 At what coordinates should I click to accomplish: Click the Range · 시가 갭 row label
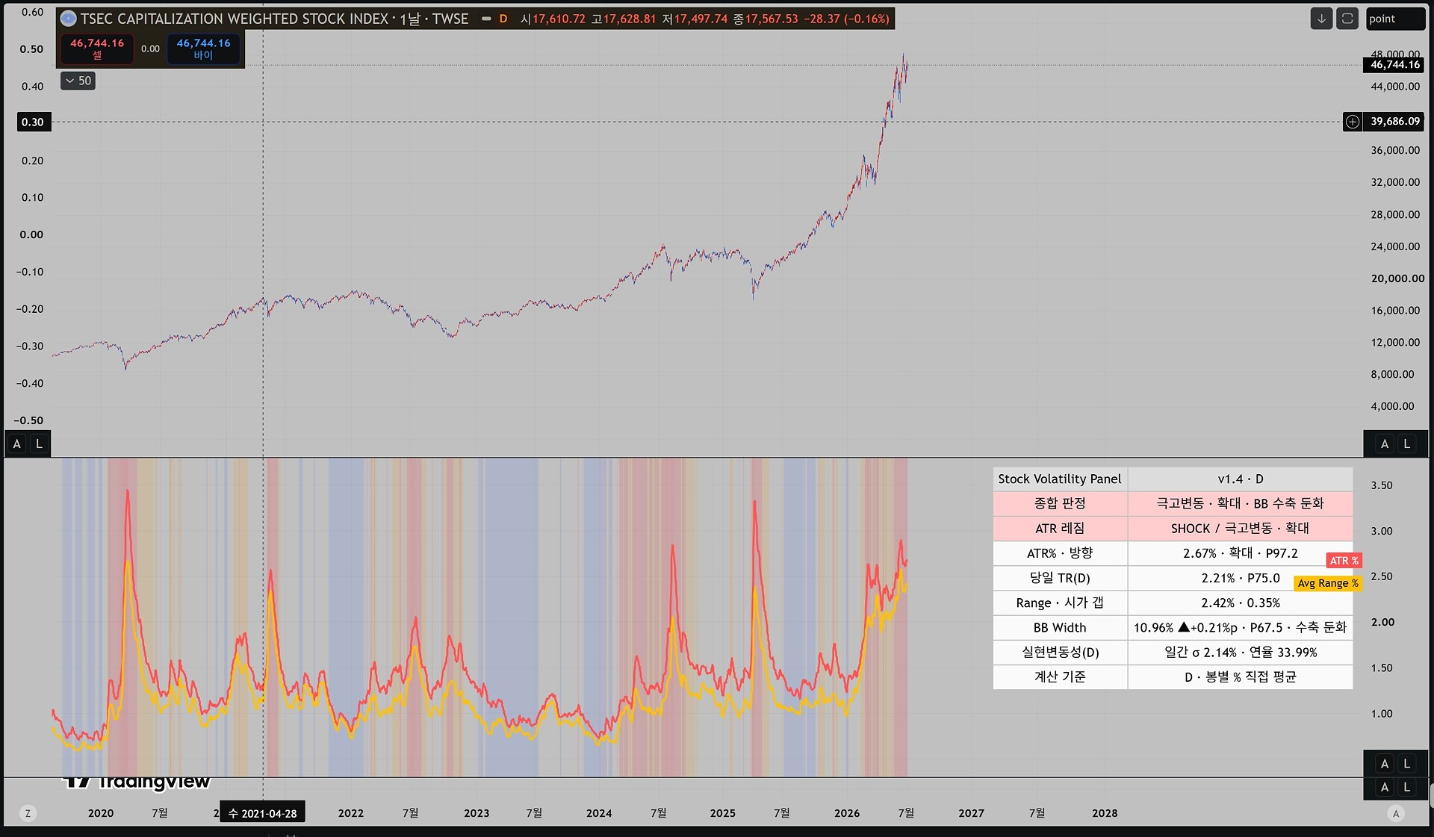pos(1060,603)
